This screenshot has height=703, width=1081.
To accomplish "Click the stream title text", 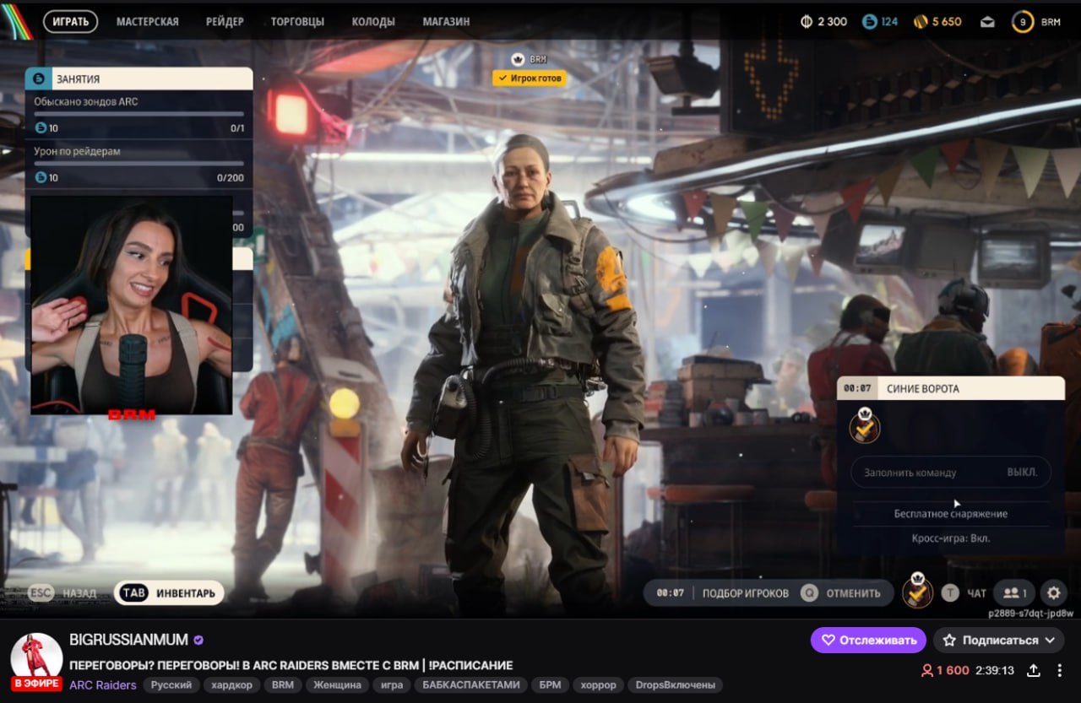I will point(291,665).
